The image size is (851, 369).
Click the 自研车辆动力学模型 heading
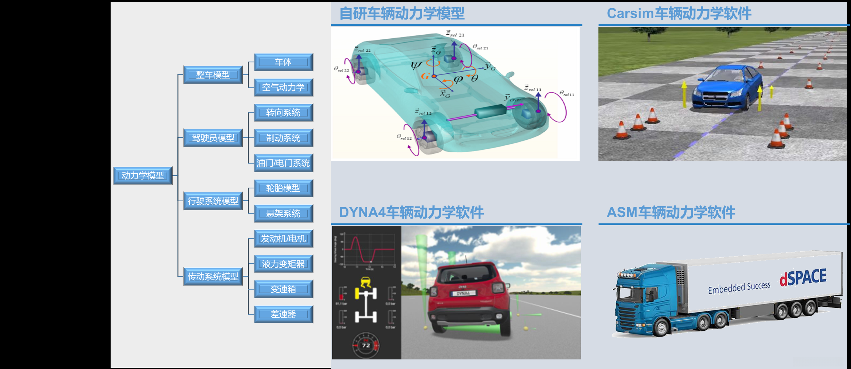click(402, 14)
